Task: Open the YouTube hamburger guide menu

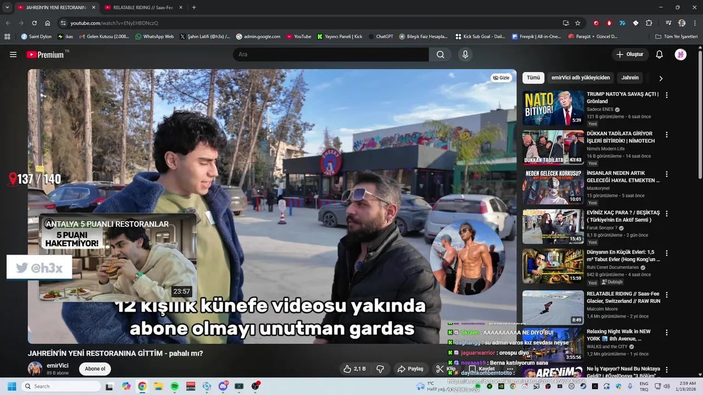Action: 13,54
